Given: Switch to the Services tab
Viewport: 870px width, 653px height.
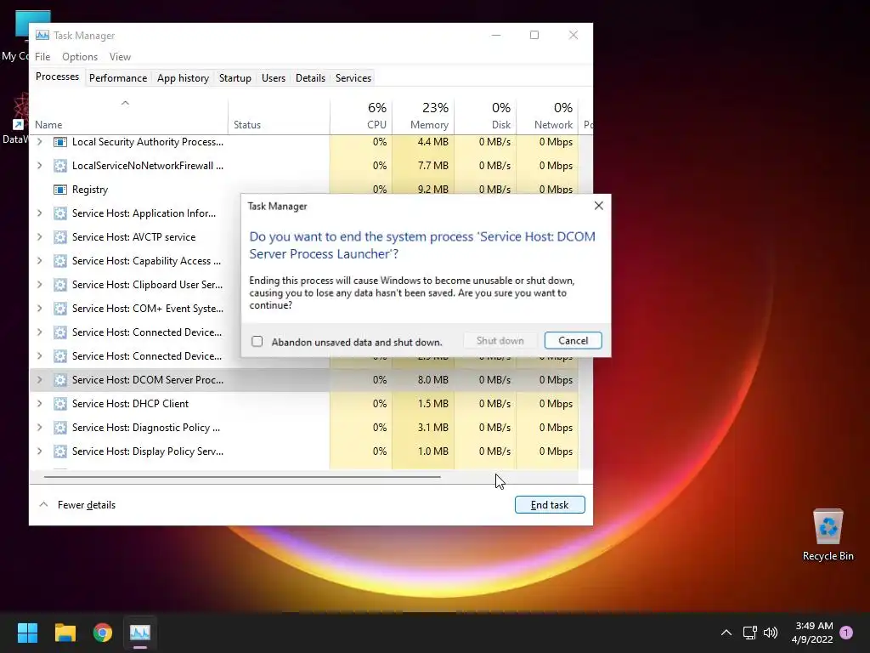Looking at the screenshot, I should point(353,78).
